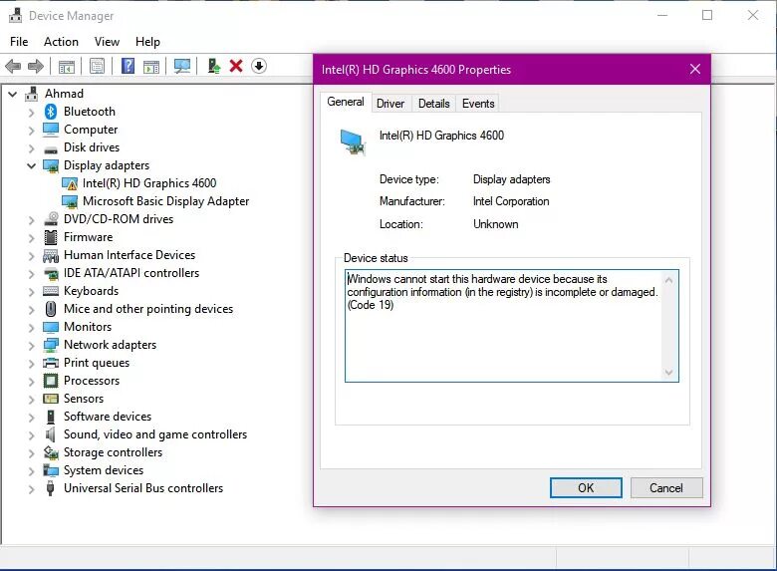777x571 pixels.
Task: Select the Universal Serial Bus controllers icon
Action: click(50, 488)
